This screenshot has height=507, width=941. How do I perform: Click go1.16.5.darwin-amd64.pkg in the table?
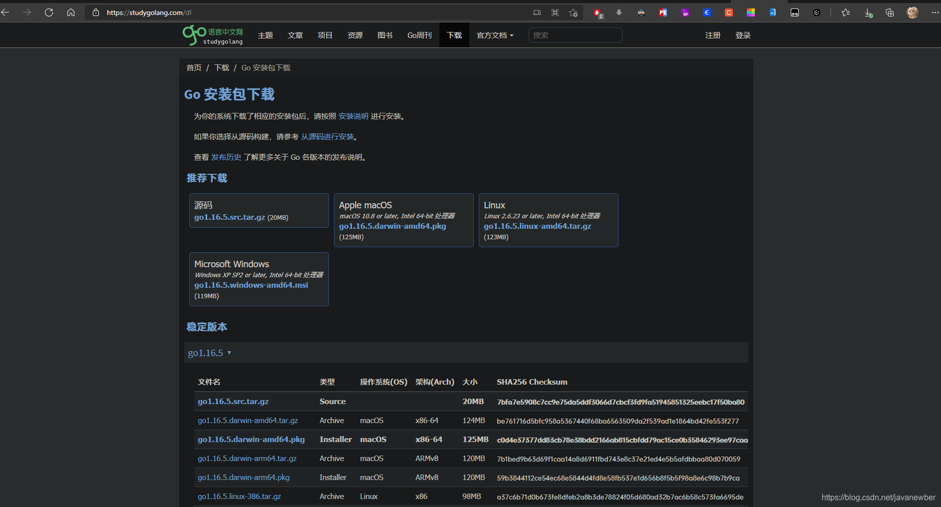[x=251, y=440]
